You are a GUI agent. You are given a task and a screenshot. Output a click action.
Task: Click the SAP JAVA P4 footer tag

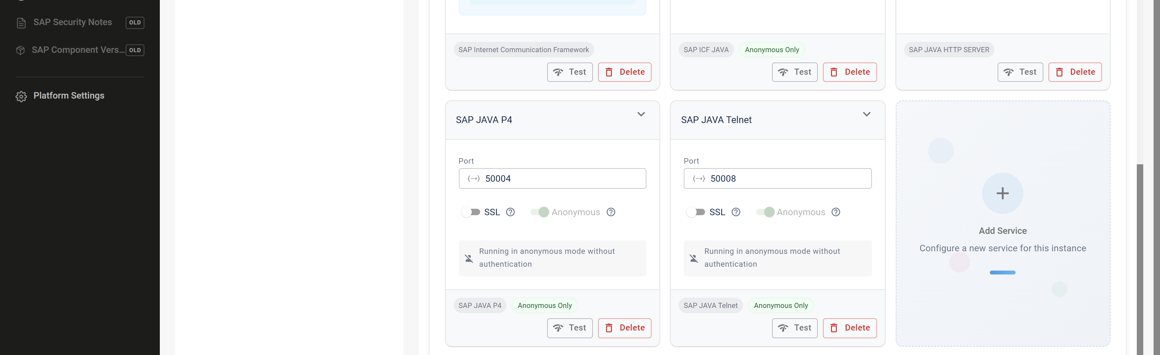click(479, 305)
